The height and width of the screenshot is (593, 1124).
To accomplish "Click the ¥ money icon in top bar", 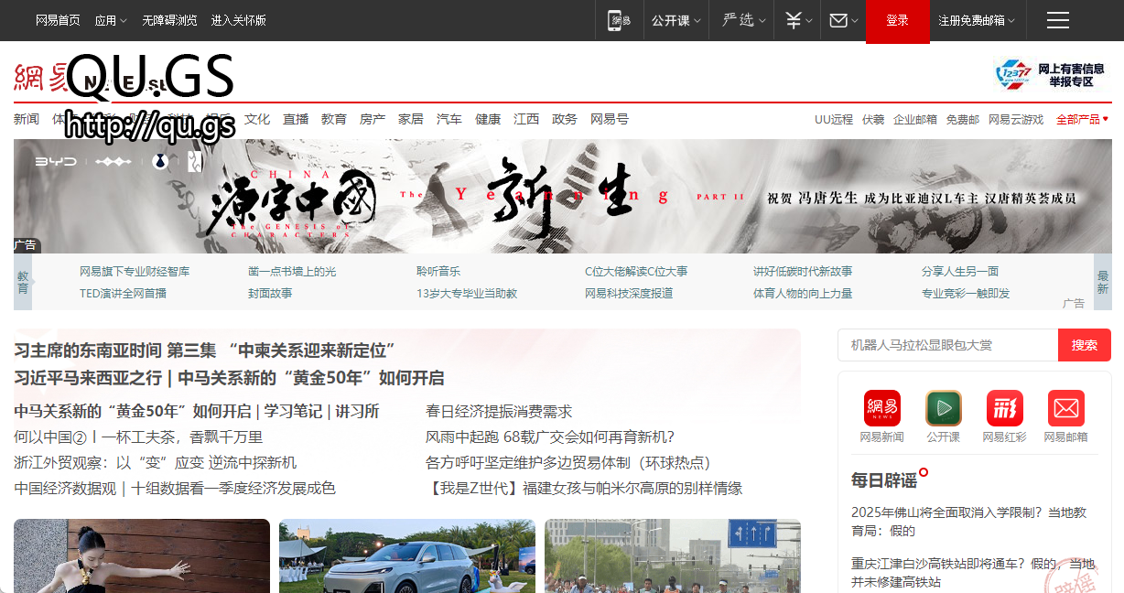I will [794, 20].
